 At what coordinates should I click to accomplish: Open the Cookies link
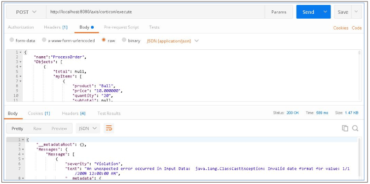341,28
